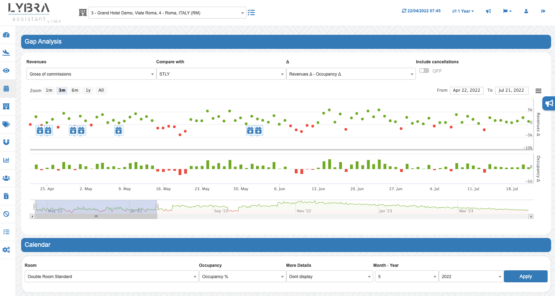The image size is (555, 296).
Task: Click the logout icon in top bar
Action: [543, 11]
